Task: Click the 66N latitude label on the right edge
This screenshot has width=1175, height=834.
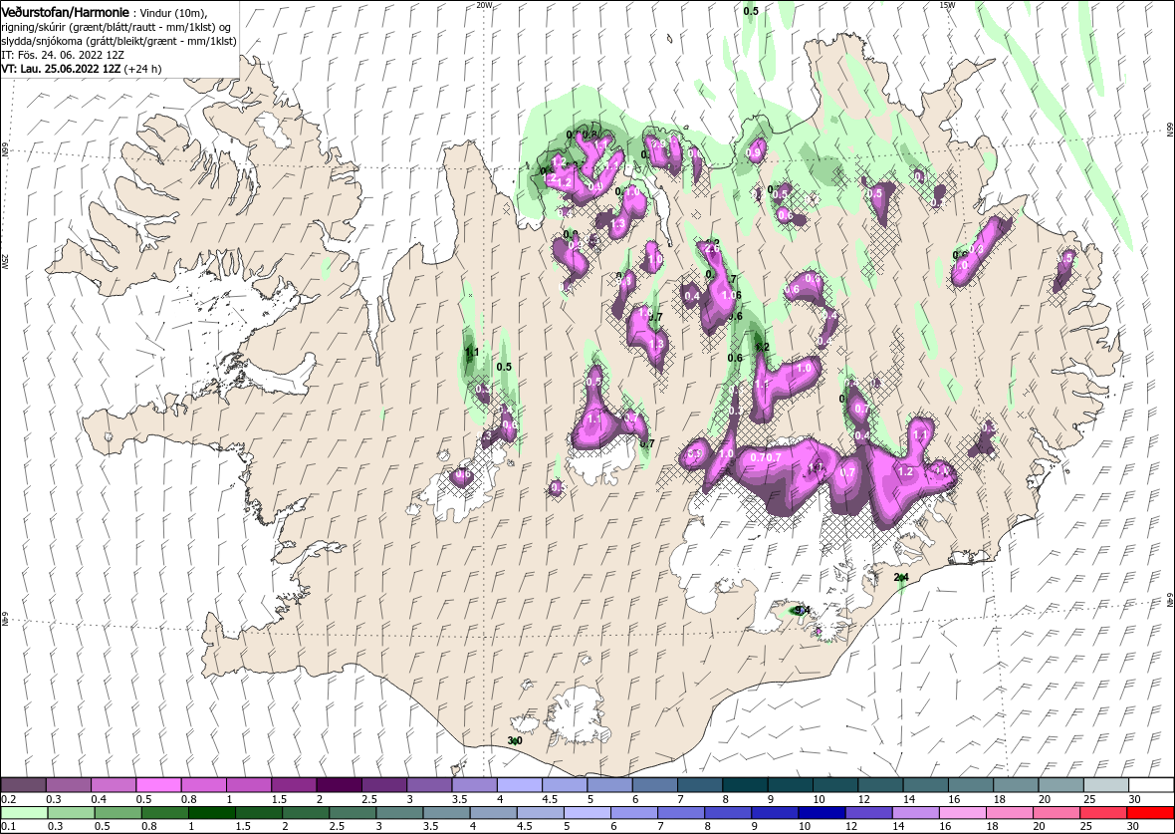Action: 1169,131
